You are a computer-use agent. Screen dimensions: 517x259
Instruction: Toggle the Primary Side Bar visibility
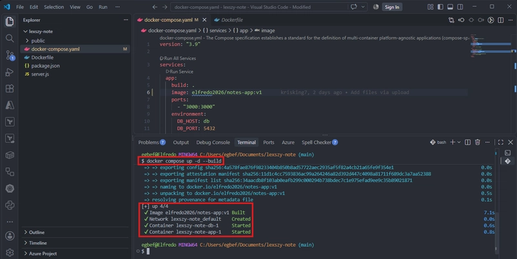tap(440, 7)
